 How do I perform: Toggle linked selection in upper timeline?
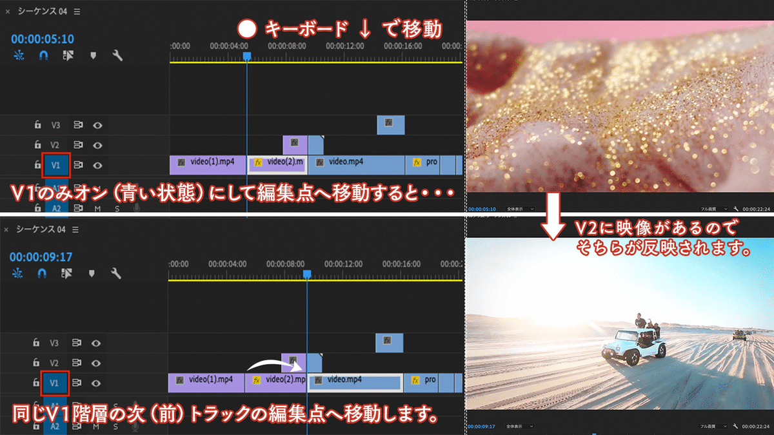click(68, 55)
